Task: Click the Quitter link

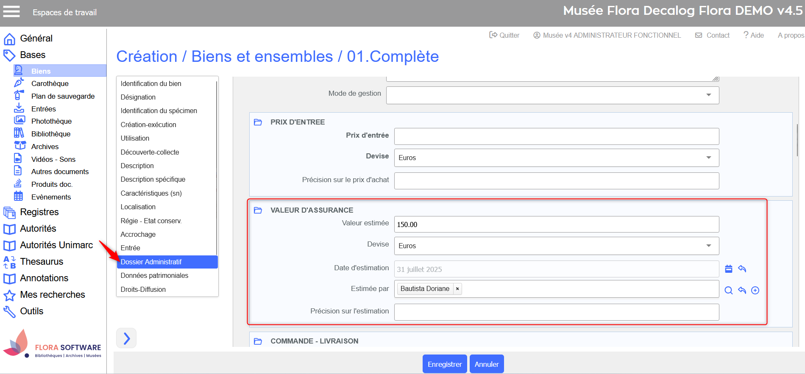Action: coord(504,35)
